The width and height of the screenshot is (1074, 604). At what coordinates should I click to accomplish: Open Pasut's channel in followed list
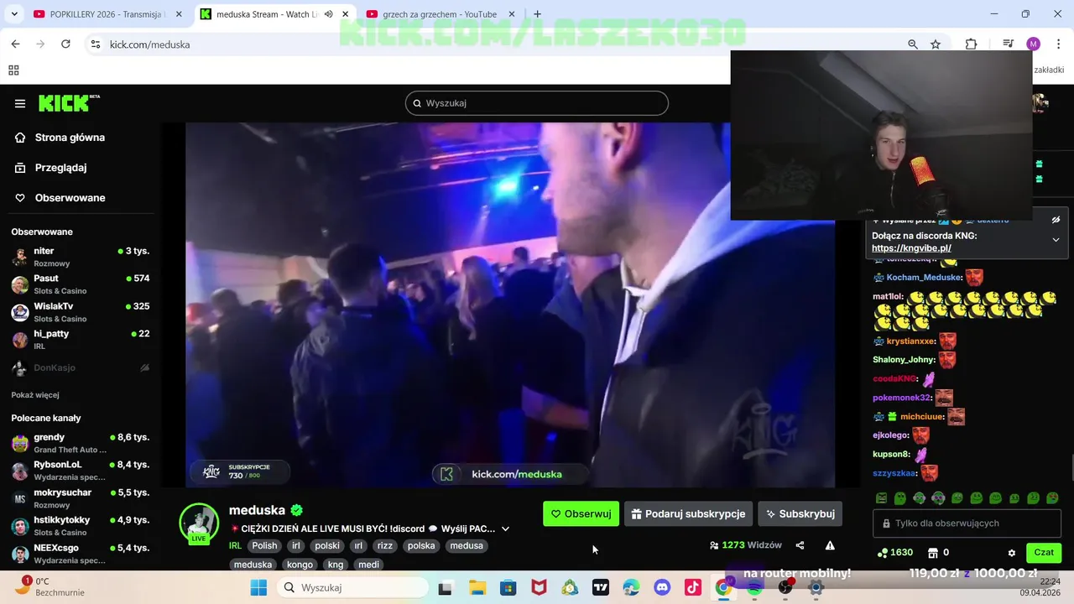pos(81,284)
